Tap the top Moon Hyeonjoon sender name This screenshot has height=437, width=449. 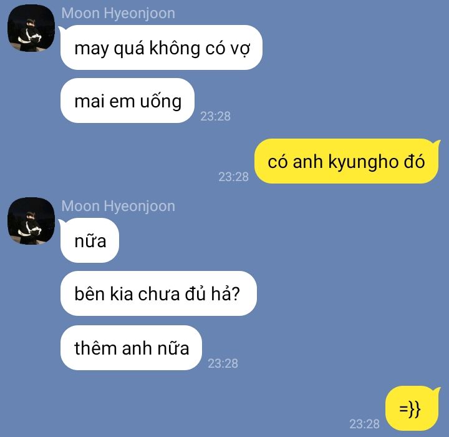[118, 14]
